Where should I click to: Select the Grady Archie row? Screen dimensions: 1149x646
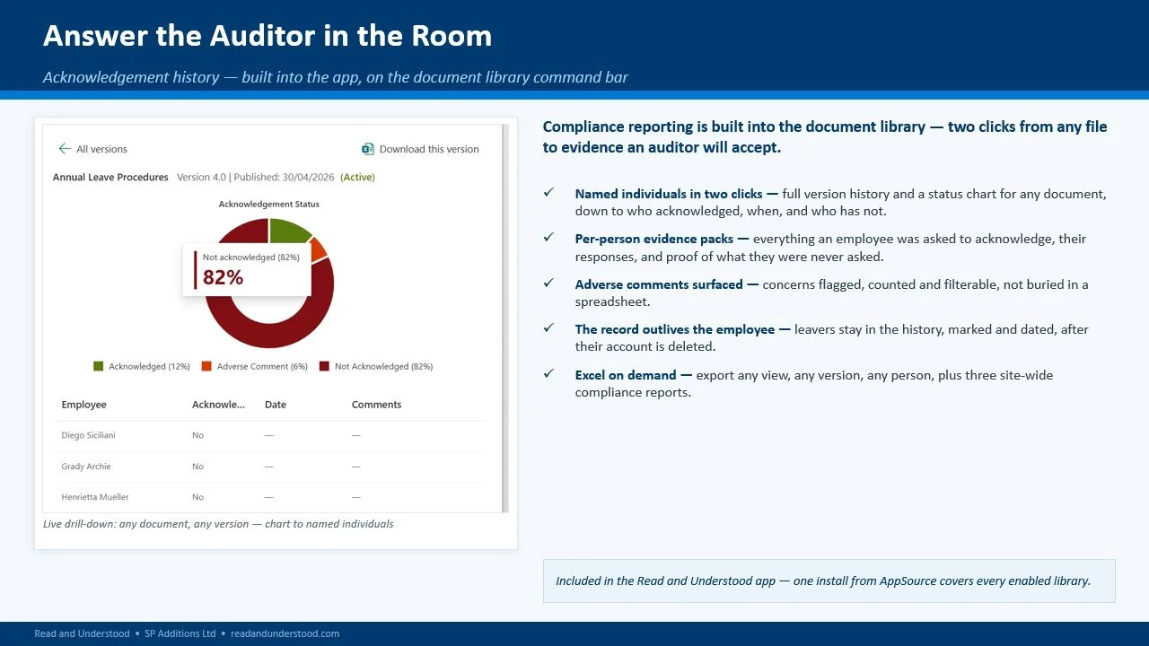point(269,467)
